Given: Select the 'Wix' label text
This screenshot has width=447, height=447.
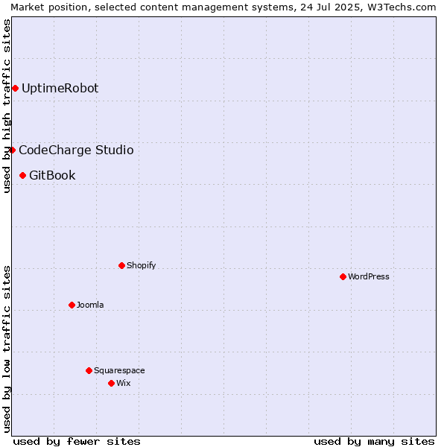Looking at the screenshot, I should coord(124,383).
